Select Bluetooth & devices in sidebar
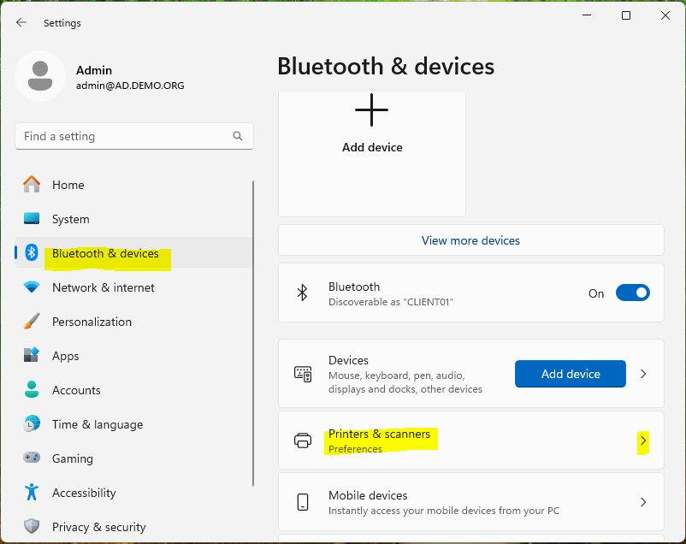The width and height of the screenshot is (686, 544). click(x=133, y=253)
